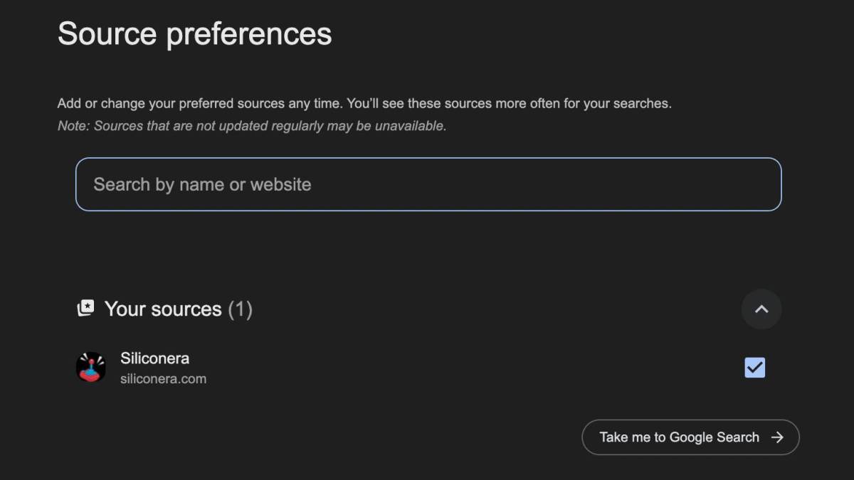Select the Siliconera source name
The image size is (854, 480).
(154, 358)
